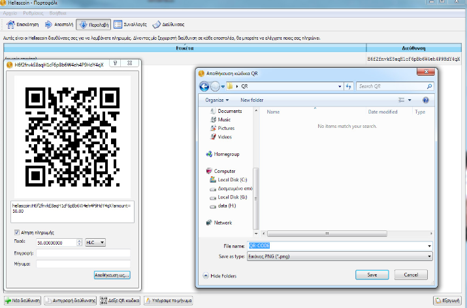
Task: Click the Δείξε QR κώδικα button
Action: 120,301
